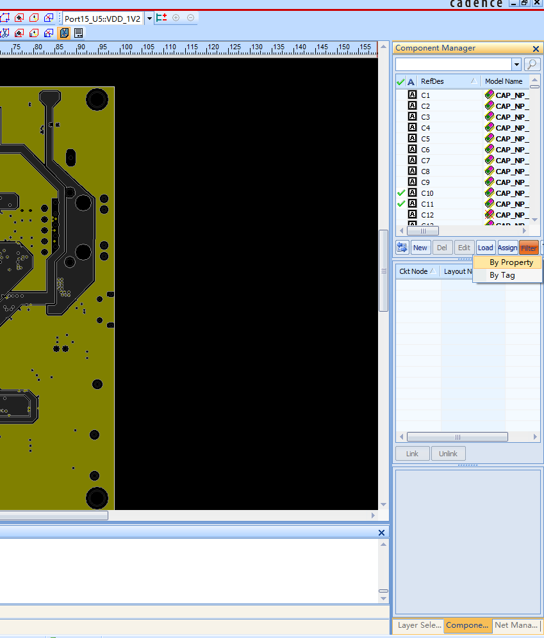This screenshot has height=638, width=544.
Task: Click the Assign button
Action: (507, 248)
